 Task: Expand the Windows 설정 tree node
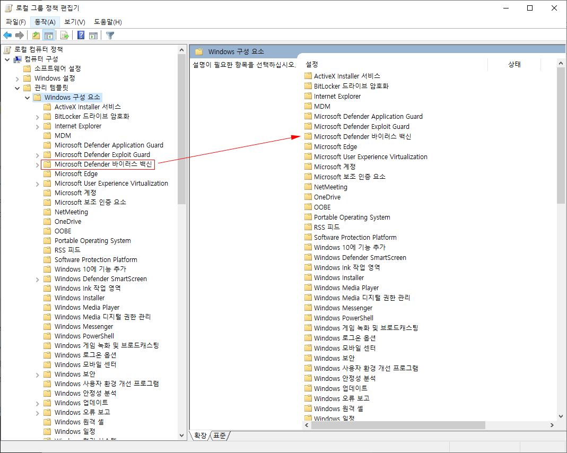18,79
